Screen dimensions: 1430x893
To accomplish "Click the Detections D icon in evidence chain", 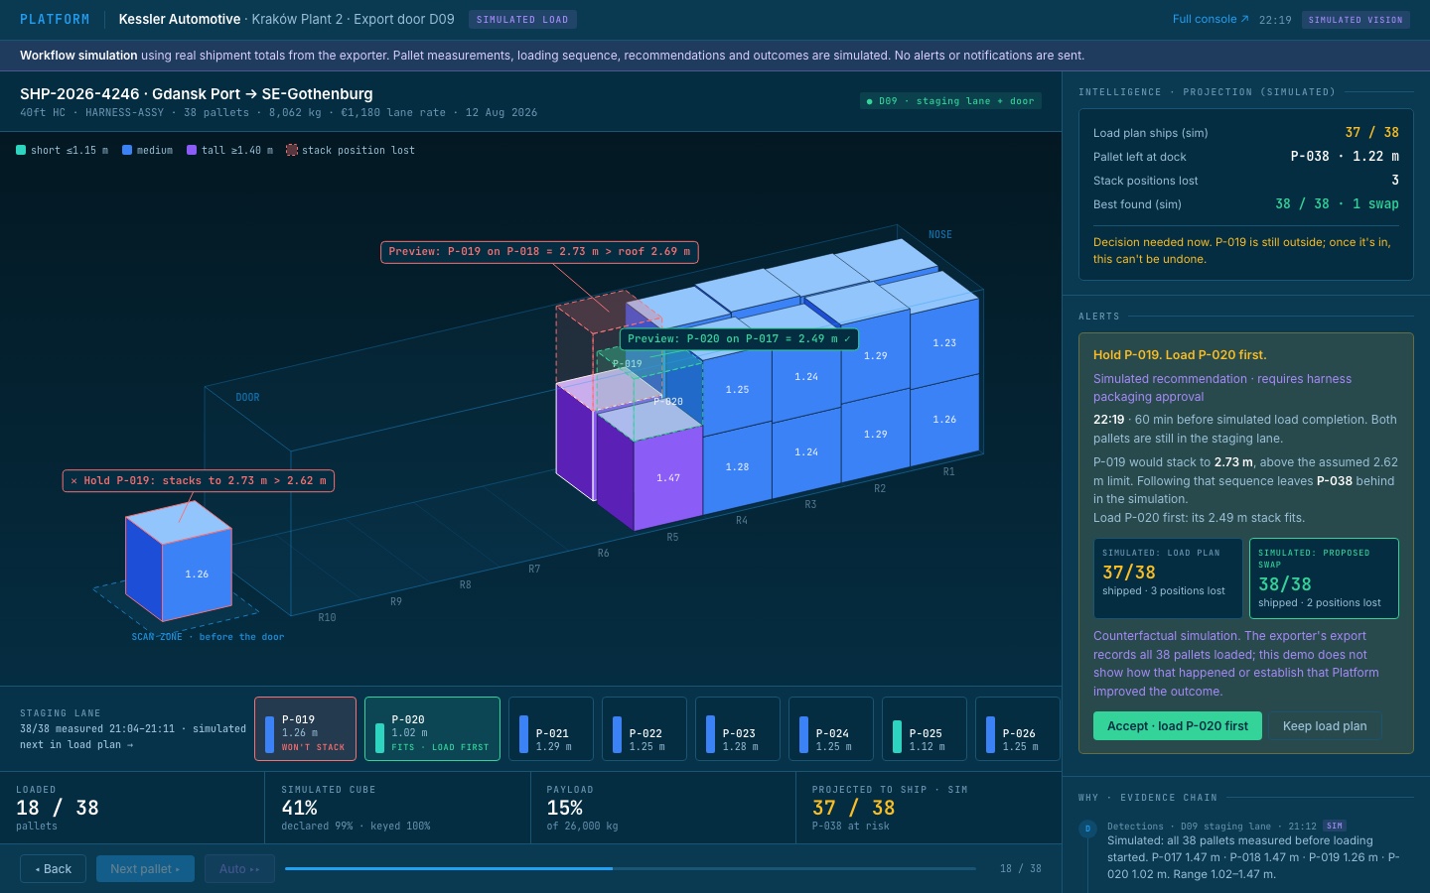I will point(1087,829).
